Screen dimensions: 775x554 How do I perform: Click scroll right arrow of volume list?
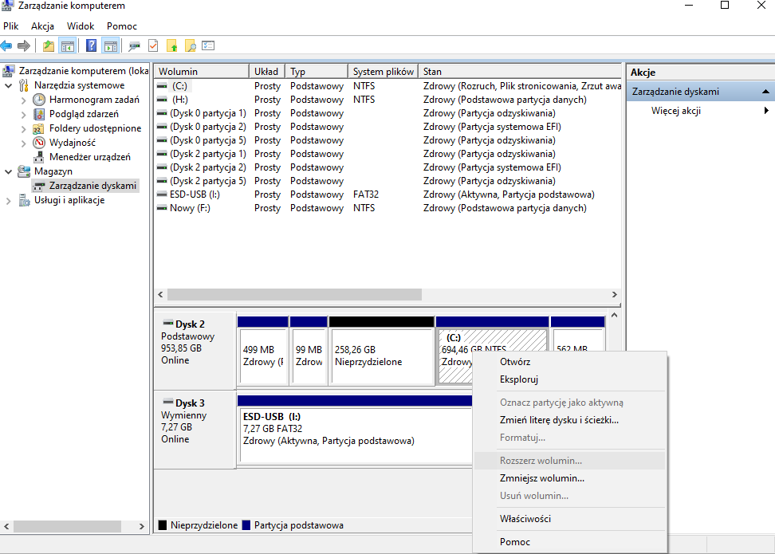click(615, 295)
